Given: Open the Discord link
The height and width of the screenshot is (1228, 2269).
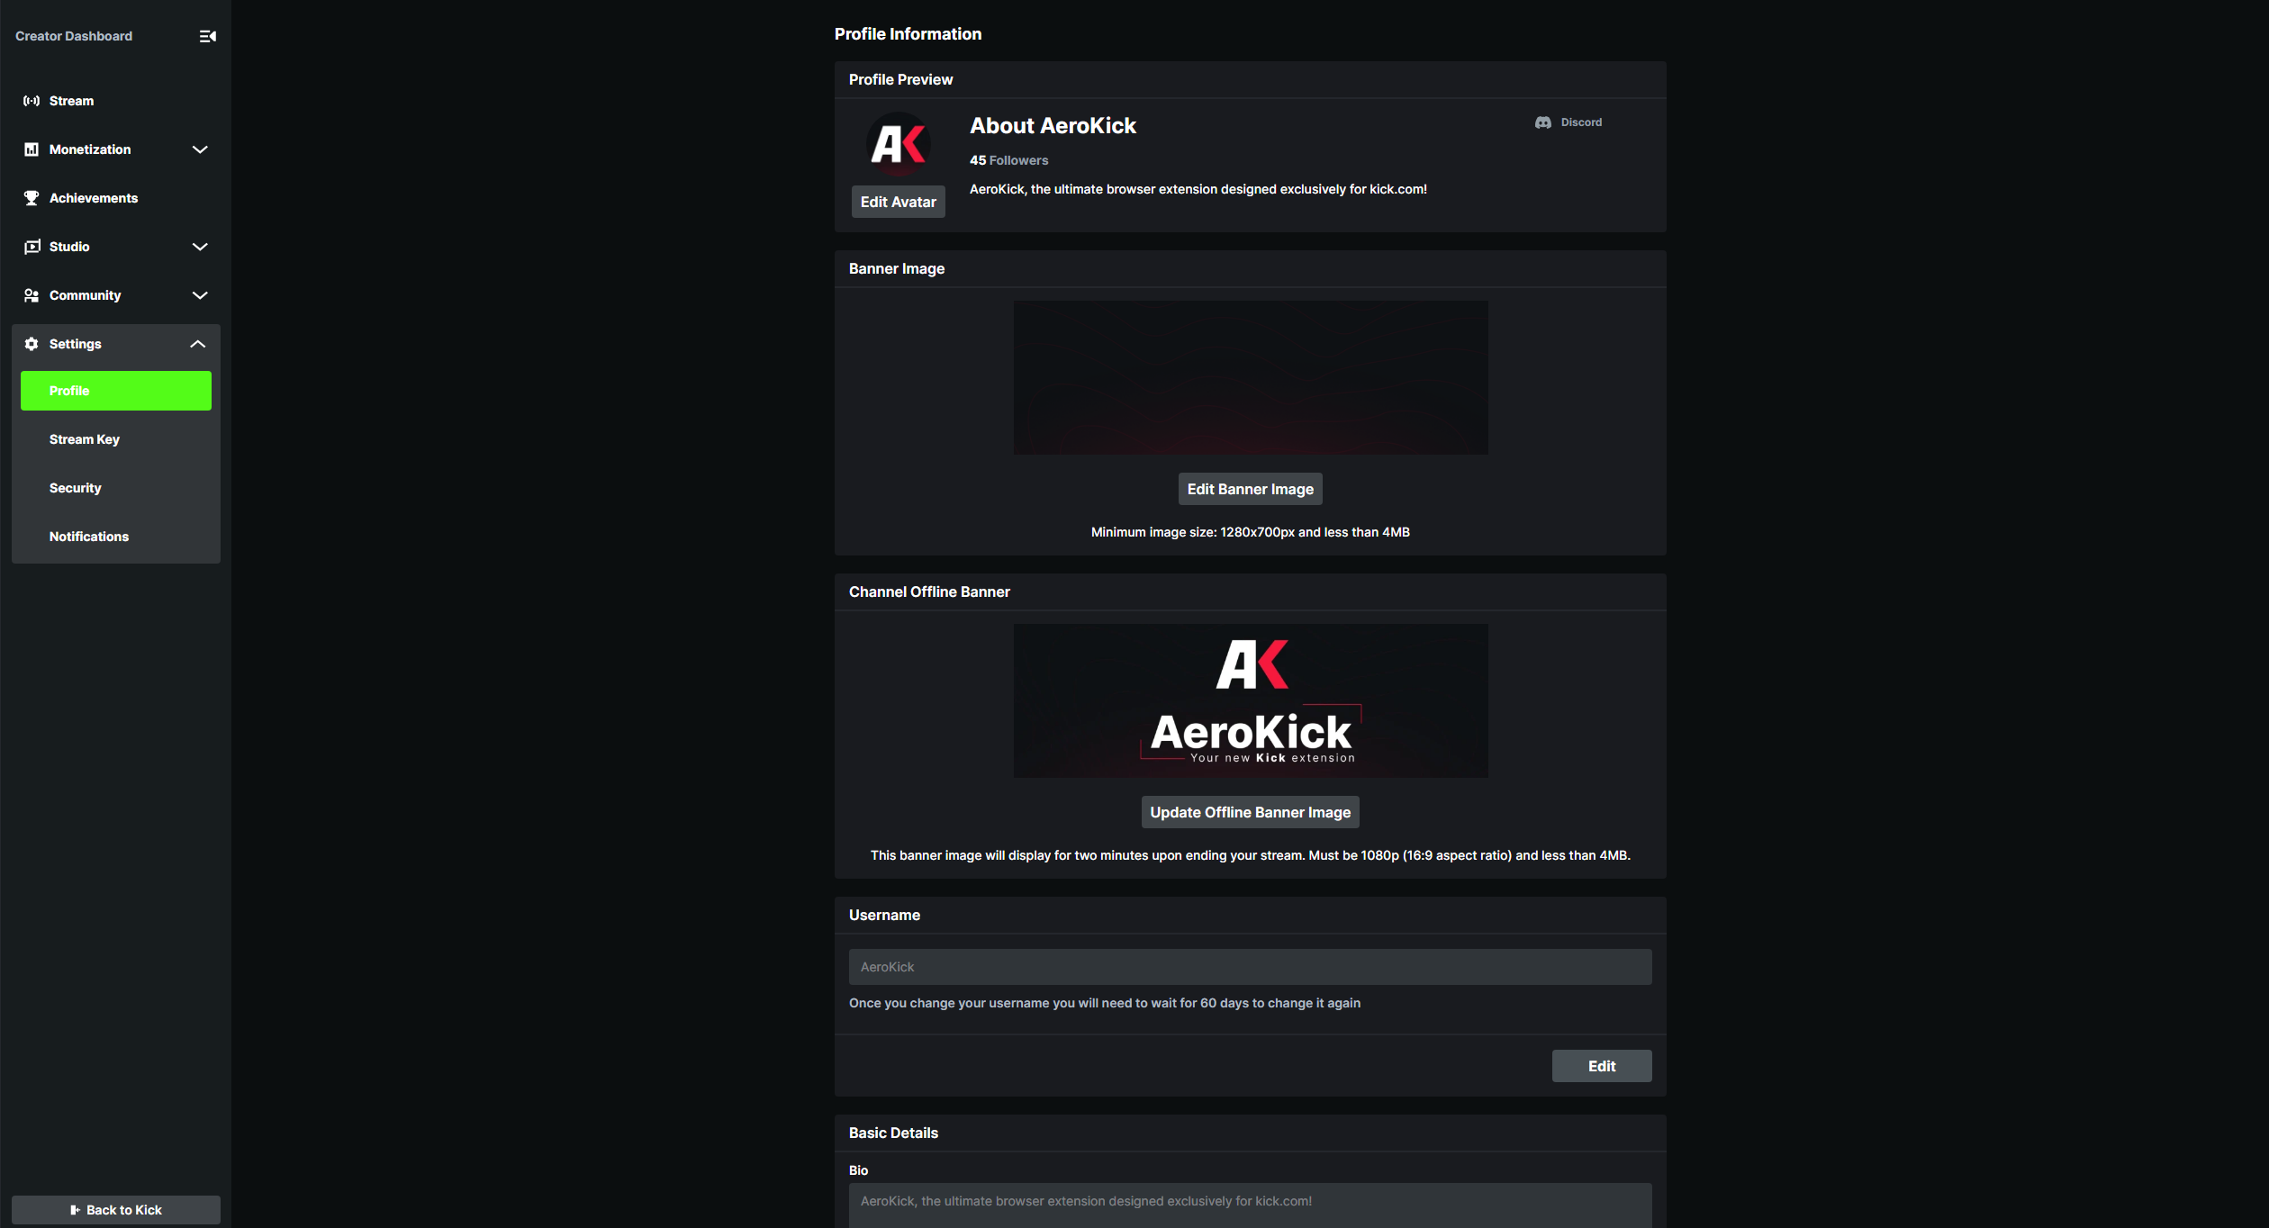Looking at the screenshot, I should [x=1568, y=122].
